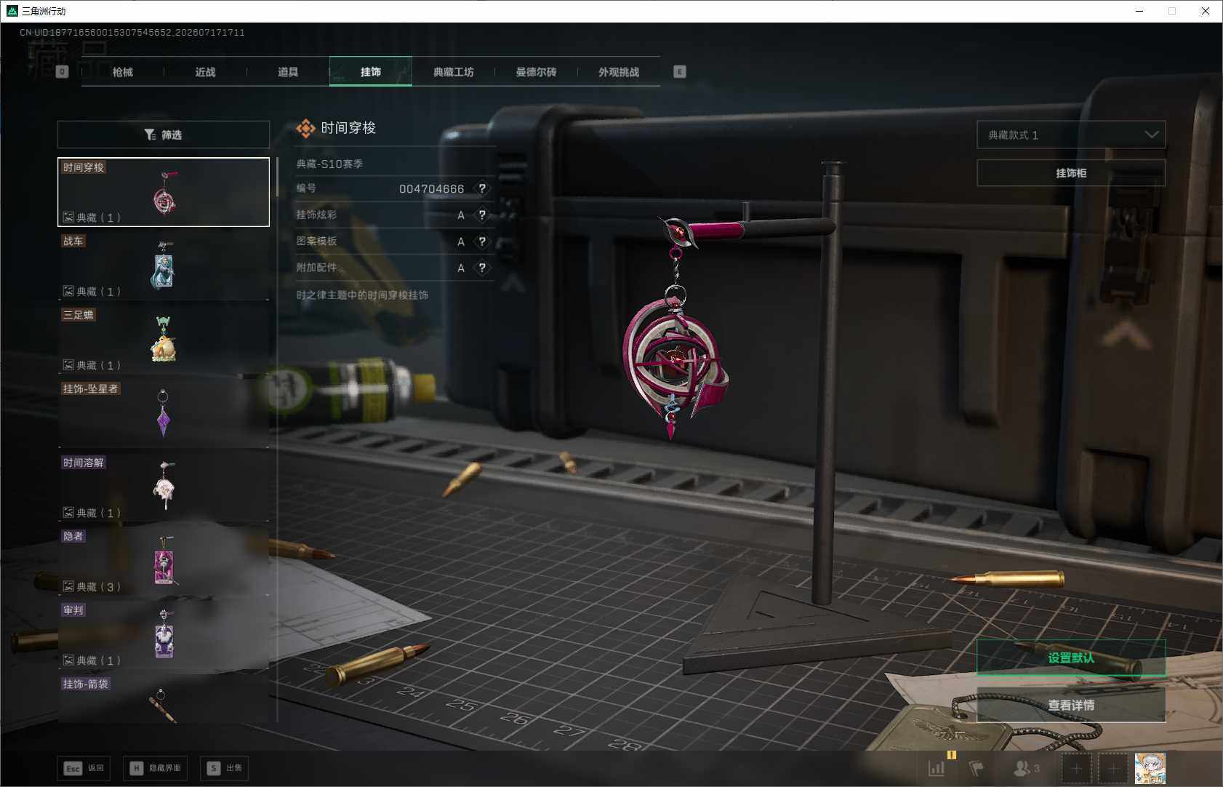This screenshot has height=787, width=1223.
Task: Open the friends list icon showing 3
Action: (1027, 768)
